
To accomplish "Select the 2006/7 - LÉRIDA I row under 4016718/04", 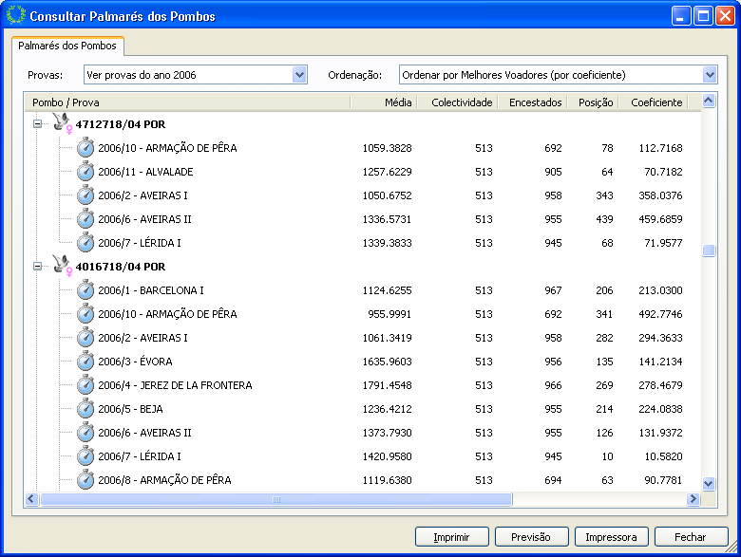I will tap(140, 456).
